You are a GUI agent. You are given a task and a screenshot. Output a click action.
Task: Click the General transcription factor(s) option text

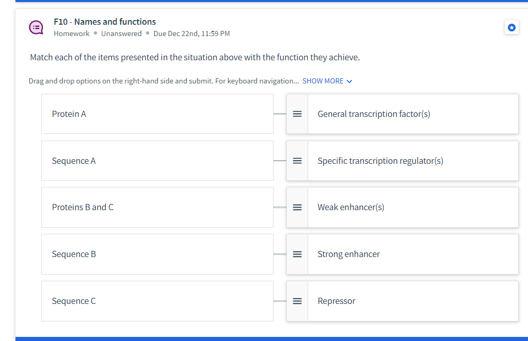click(x=374, y=114)
